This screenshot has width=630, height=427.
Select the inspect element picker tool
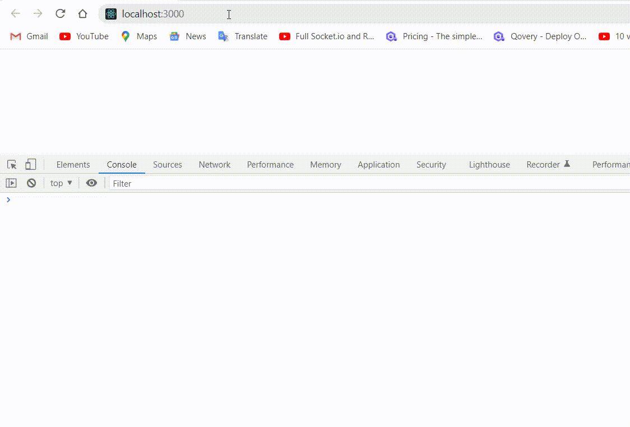11,164
